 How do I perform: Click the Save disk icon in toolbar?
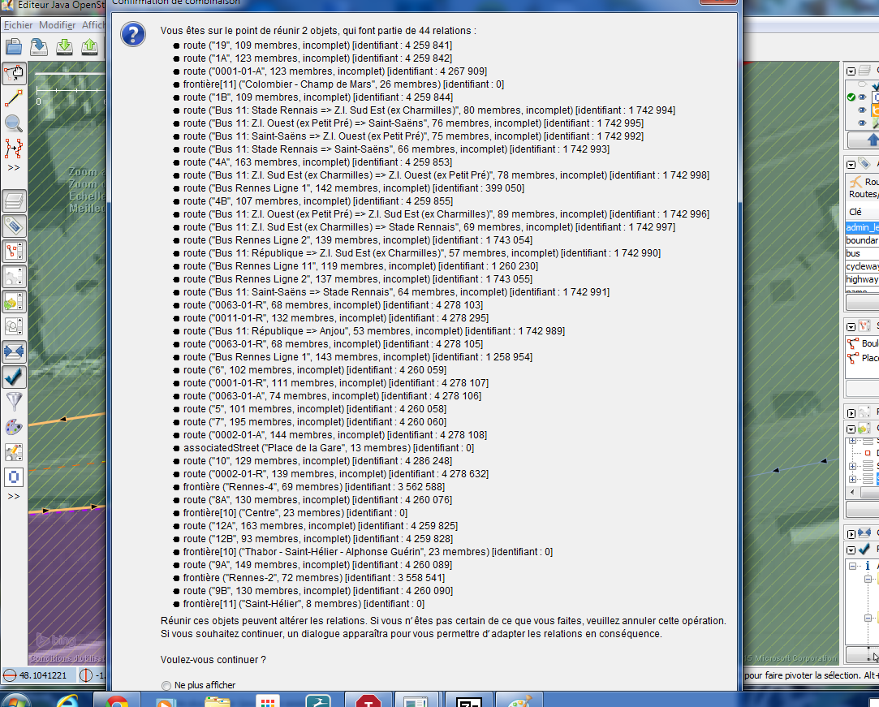click(39, 46)
